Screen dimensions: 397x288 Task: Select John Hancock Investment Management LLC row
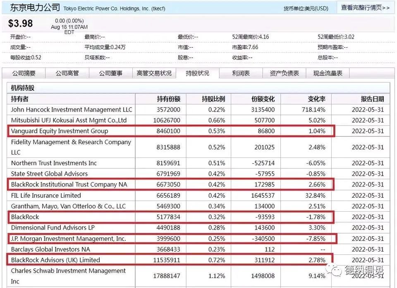(x=198, y=110)
